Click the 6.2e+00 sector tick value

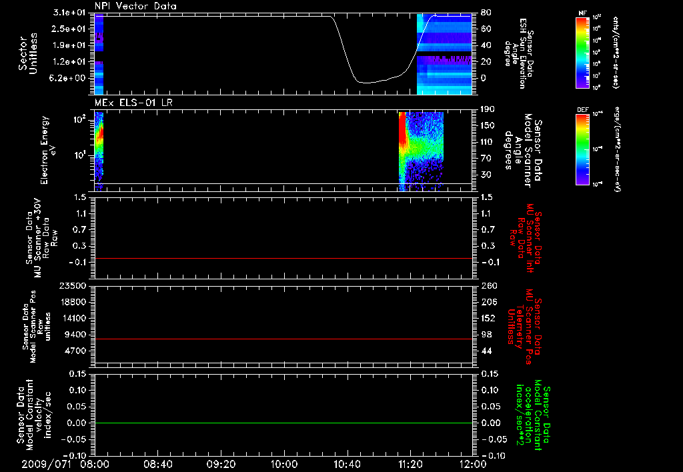69,78
